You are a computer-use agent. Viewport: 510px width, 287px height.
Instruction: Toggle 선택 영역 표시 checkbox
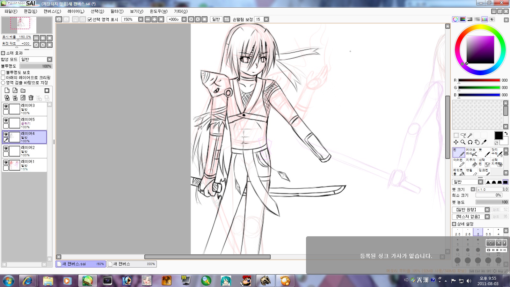(90, 19)
